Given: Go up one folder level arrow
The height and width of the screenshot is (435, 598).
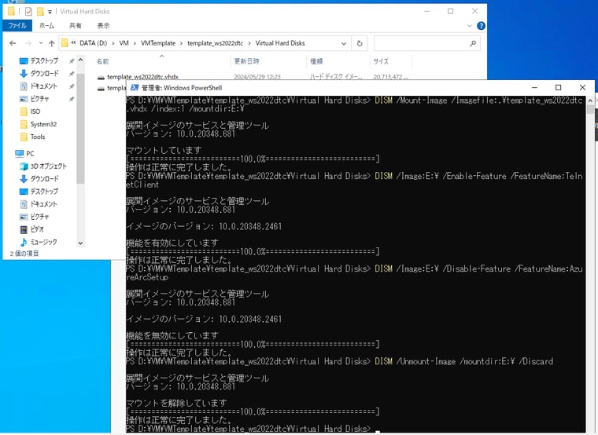Looking at the screenshot, I should [51, 43].
